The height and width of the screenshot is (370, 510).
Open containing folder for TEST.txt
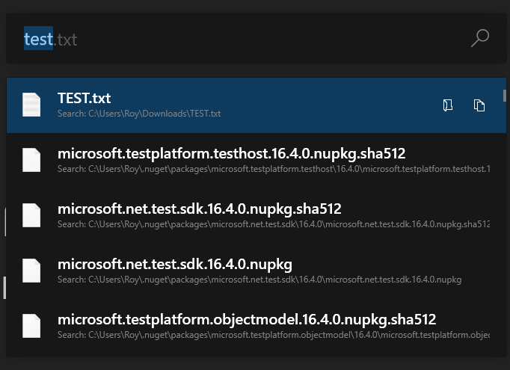coord(447,105)
